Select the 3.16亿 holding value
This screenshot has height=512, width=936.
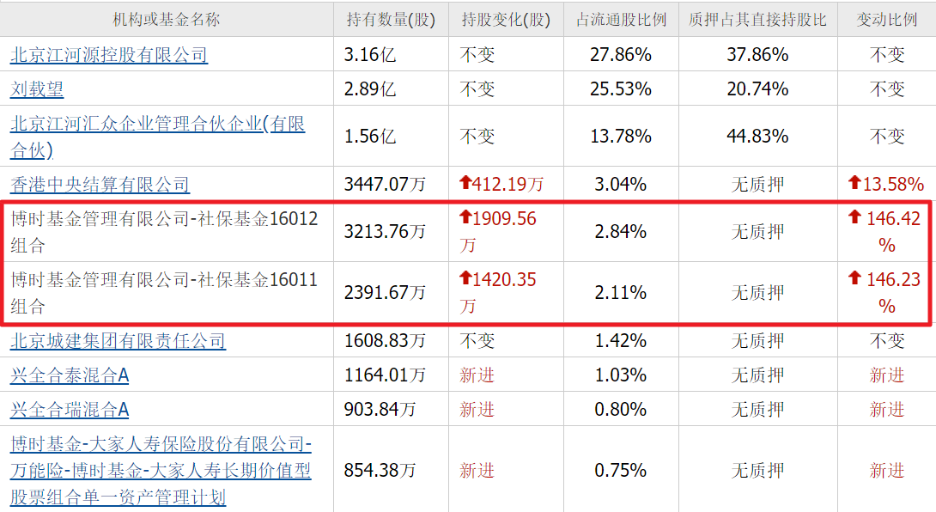370,55
